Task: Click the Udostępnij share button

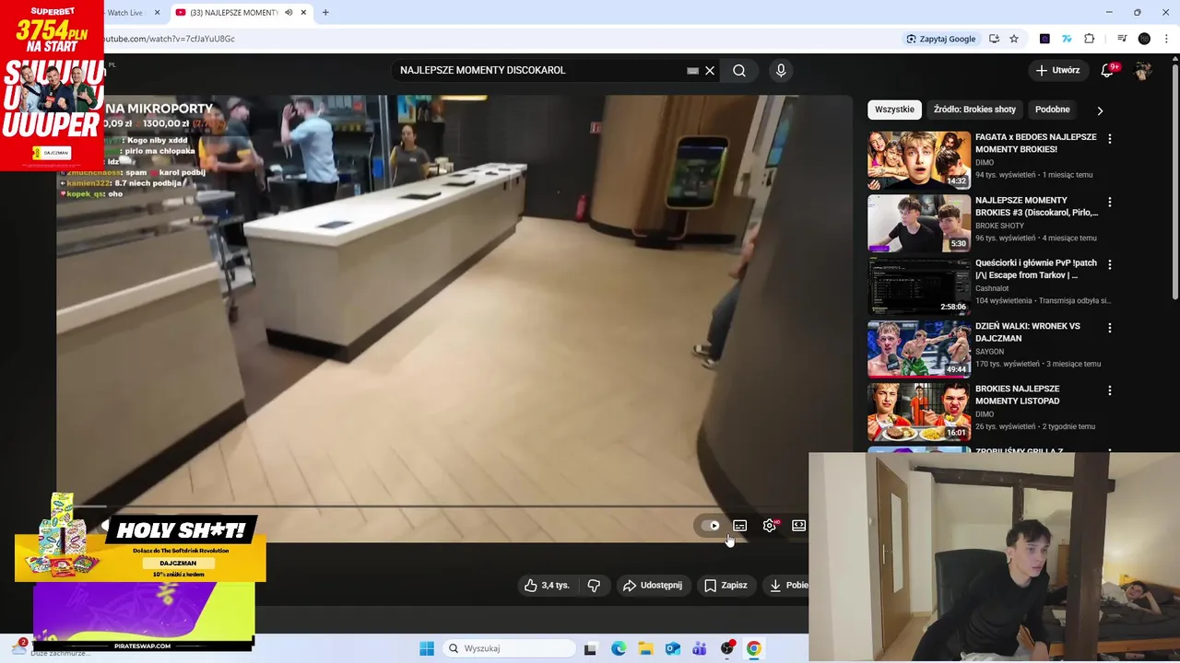Action: 653,585
